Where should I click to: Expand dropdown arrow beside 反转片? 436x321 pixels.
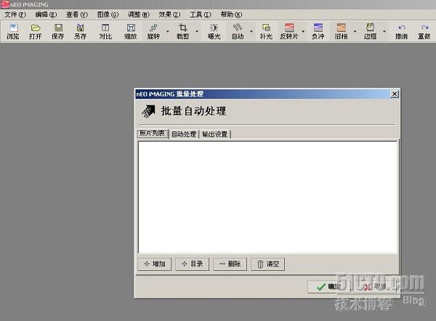[303, 31]
